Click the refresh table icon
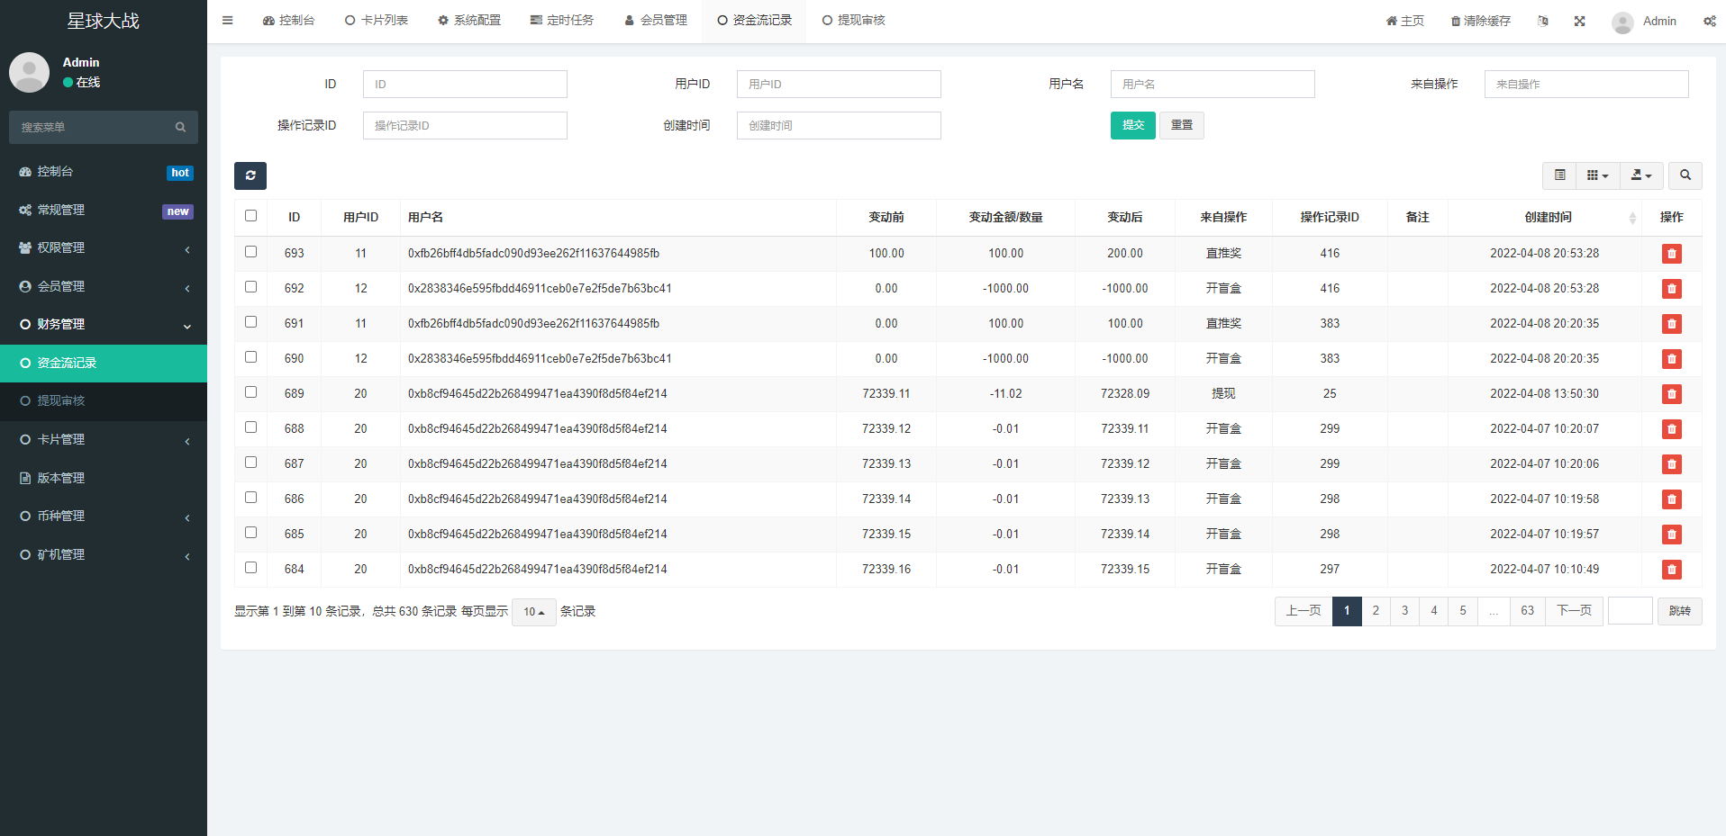The image size is (1726, 836). click(x=250, y=175)
